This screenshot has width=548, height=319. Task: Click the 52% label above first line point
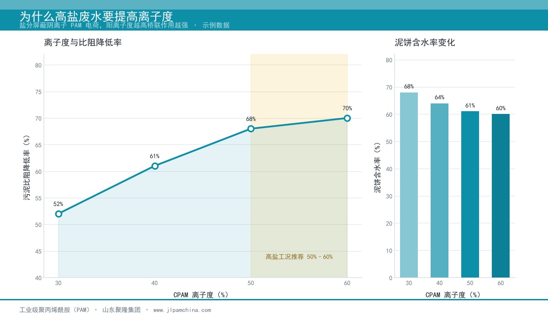coord(58,204)
